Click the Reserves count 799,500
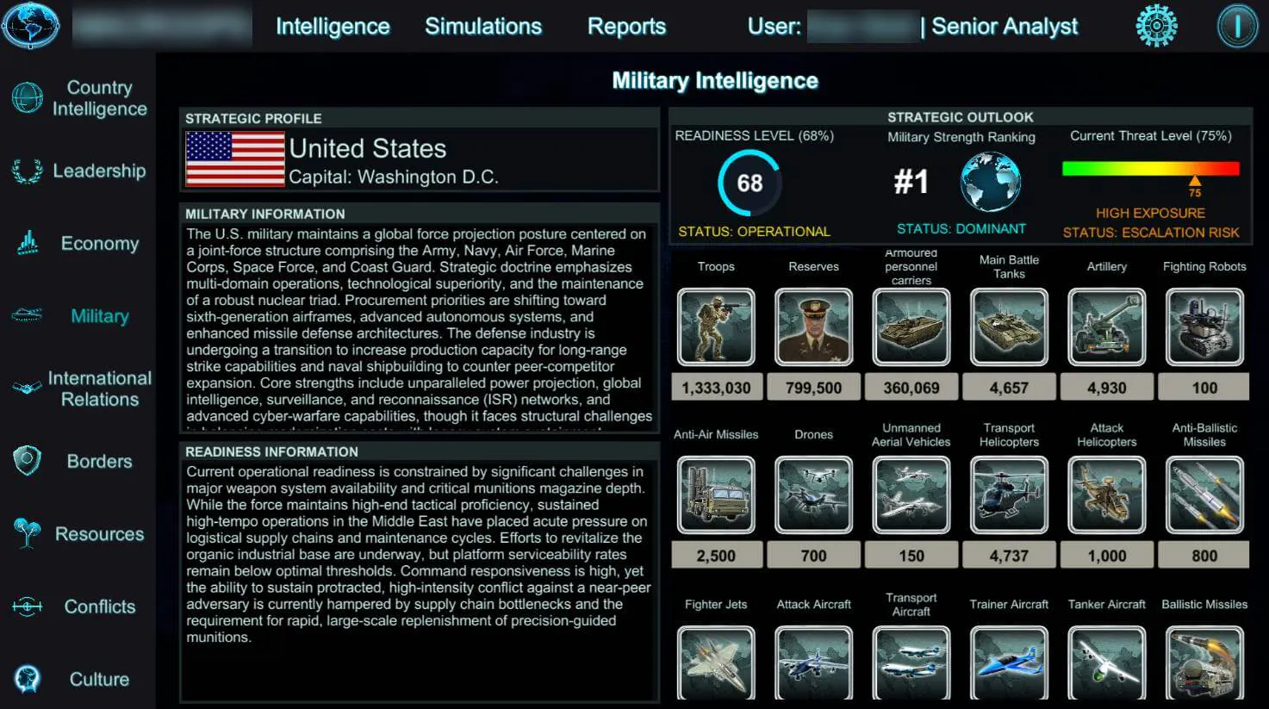This screenshot has width=1269, height=709. click(813, 388)
